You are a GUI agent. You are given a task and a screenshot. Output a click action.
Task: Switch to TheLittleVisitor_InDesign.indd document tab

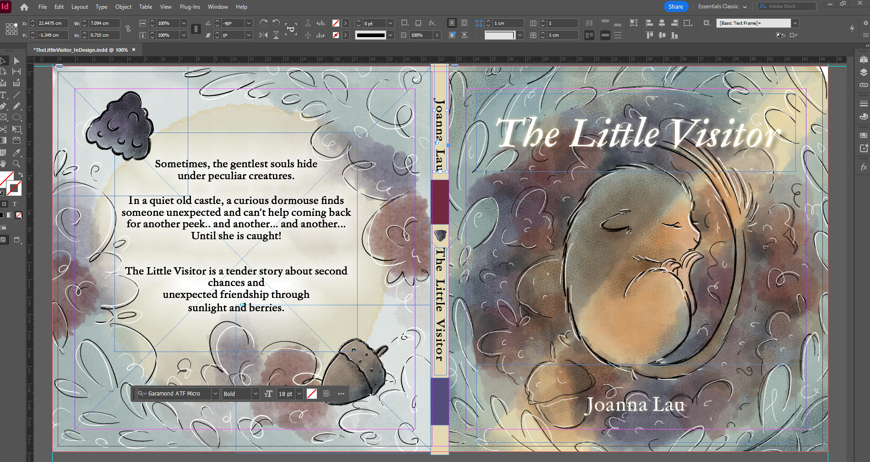(80, 50)
